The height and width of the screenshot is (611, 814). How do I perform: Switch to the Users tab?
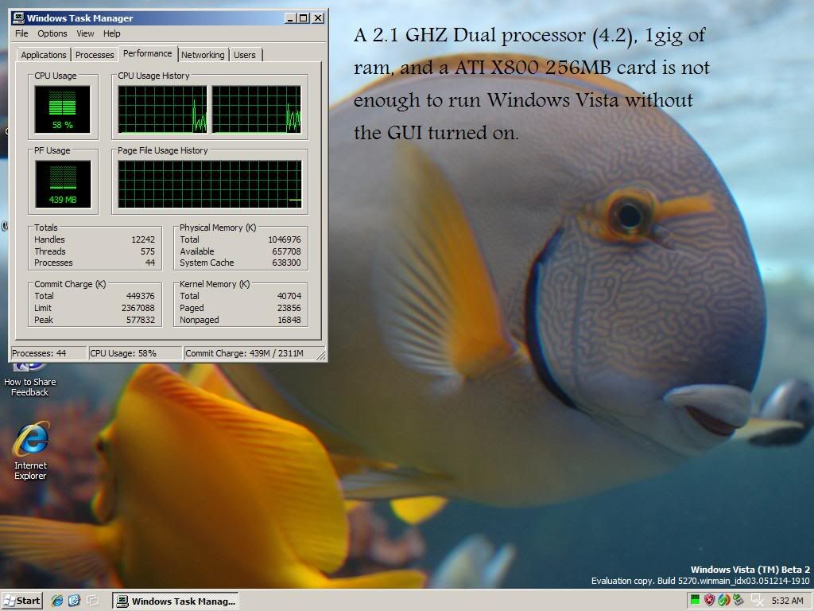(245, 55)
